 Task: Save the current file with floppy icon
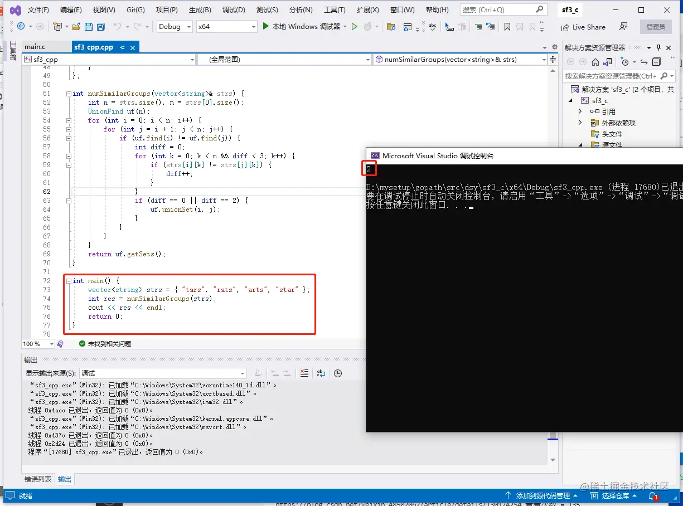[x=88, y=27]
